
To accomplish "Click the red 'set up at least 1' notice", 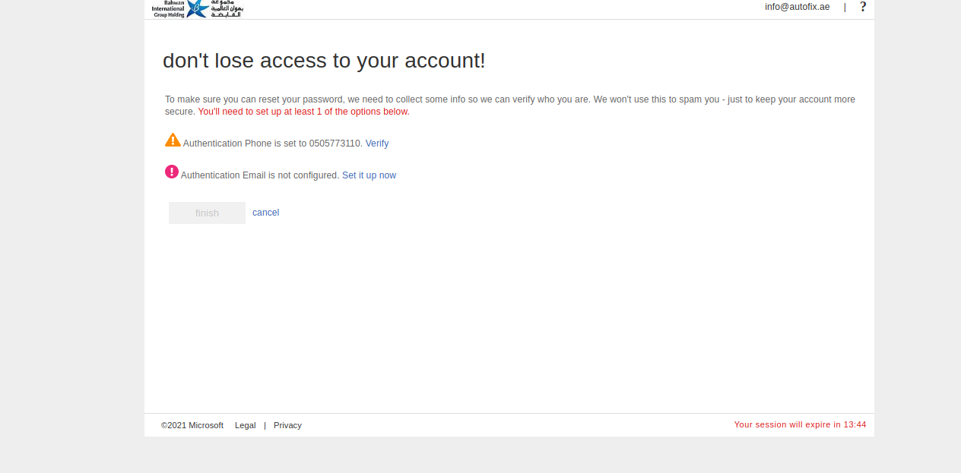I will pyautogui.click(x=303, y=112).
